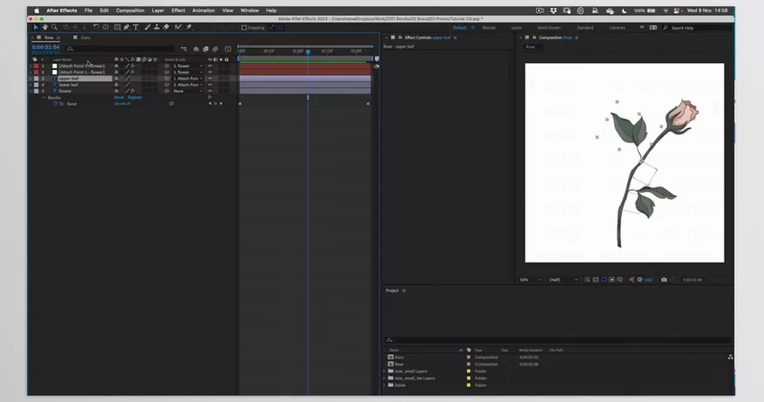Switch to the Guru timeline tab
The height and width of the screenshot is (402, 764).
[x=85, y=37]
